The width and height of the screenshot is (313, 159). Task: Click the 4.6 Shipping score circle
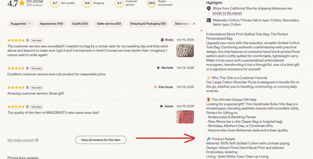point(87,3)
